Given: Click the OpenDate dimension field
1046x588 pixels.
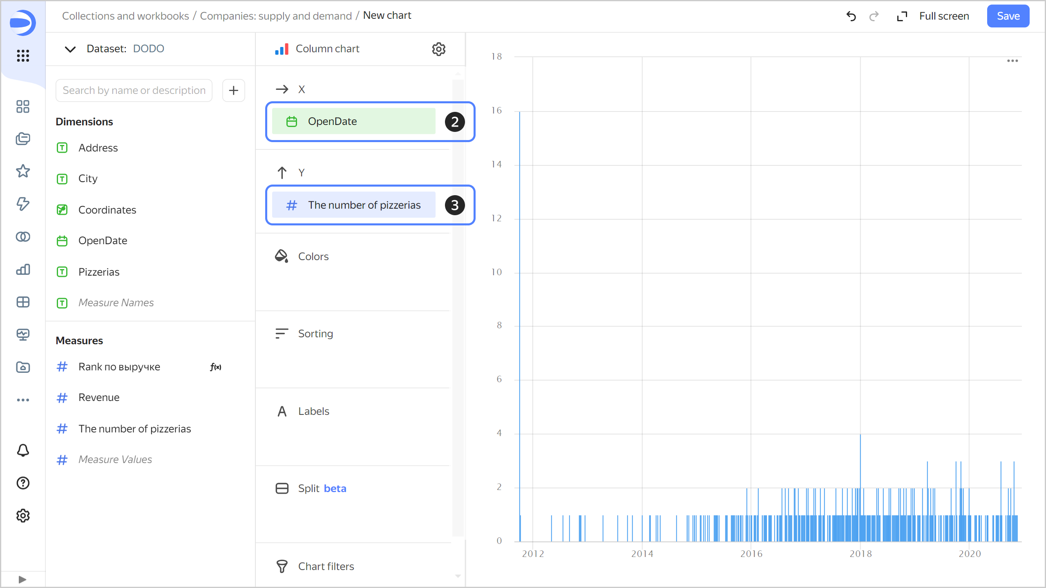Looking at the screenshot, I should [x=103, y=241].
